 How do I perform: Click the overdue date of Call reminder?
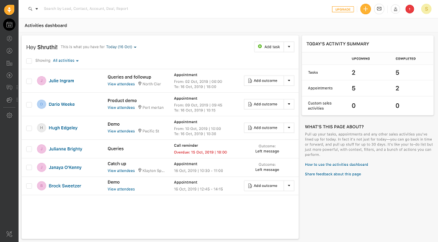200,152
